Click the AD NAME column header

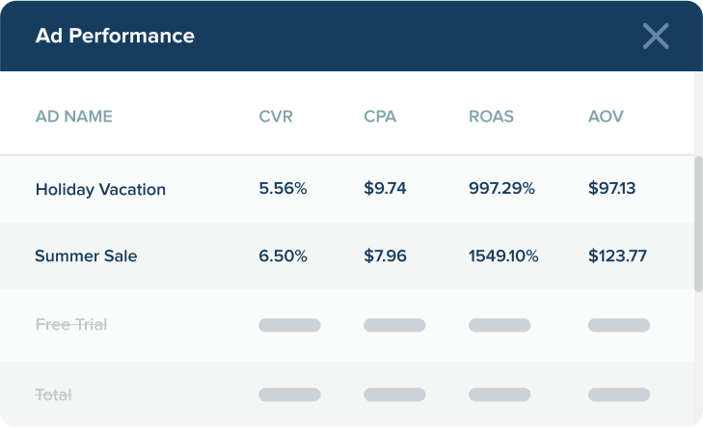coord(73,117)
